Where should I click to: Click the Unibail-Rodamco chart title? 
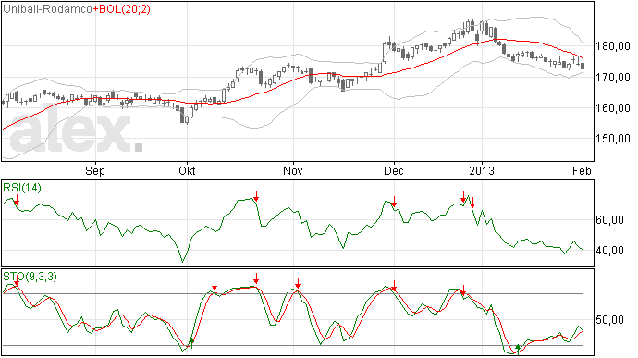47,9
